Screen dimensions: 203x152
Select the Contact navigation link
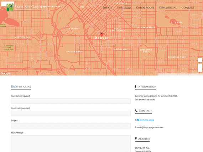pos(188,7)
